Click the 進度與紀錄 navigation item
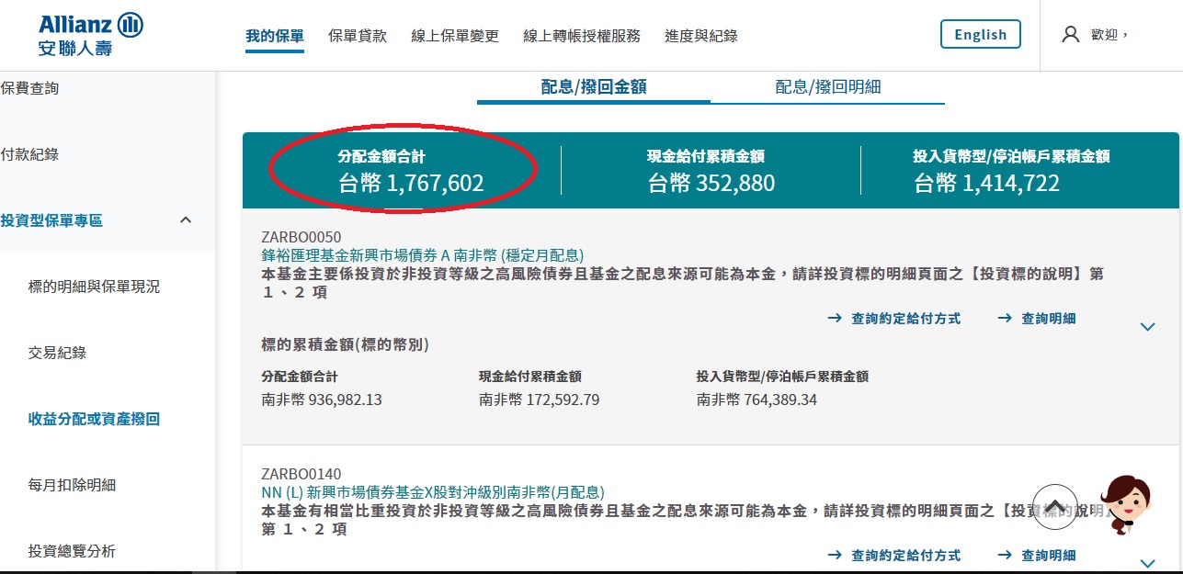This screenshot has height=574, width=1183. [700, 36]
